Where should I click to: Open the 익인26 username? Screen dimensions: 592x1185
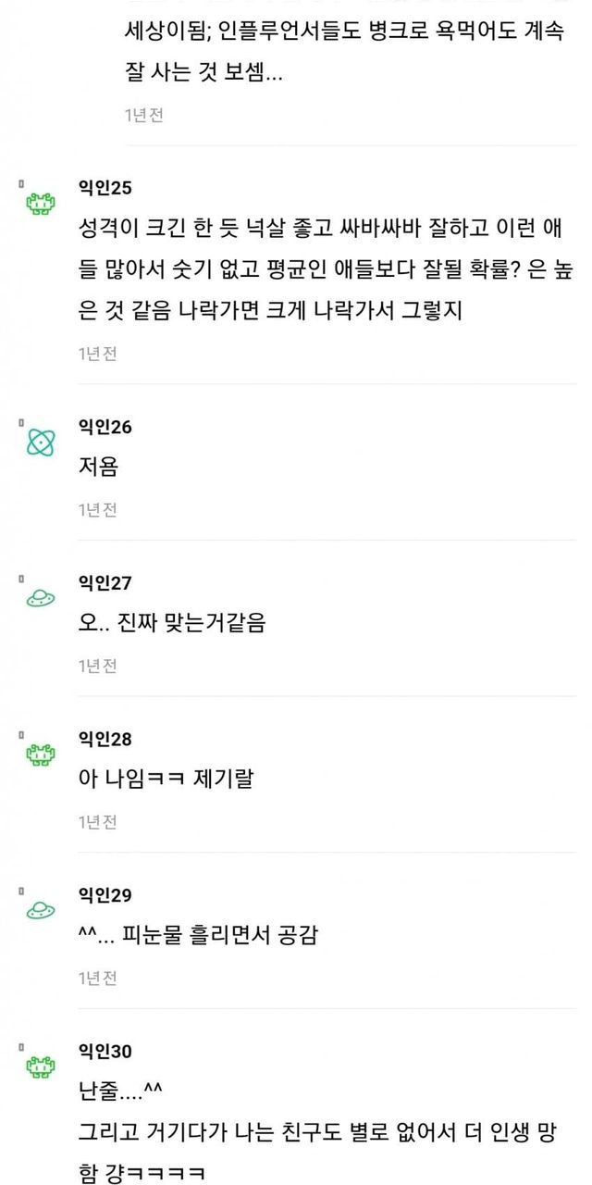point(105,427)
